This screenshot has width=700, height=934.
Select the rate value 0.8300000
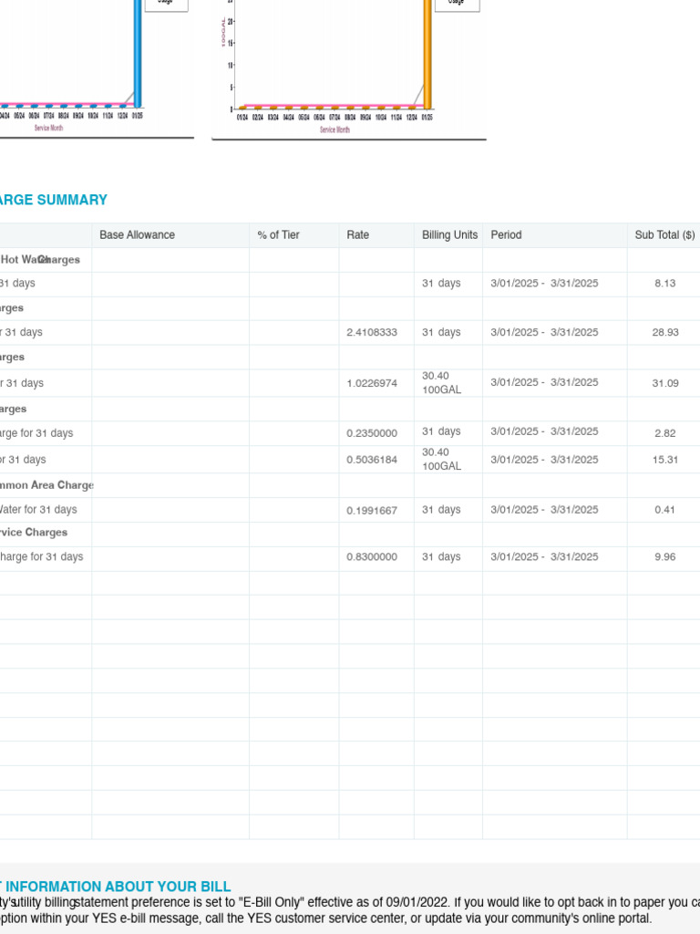click(x=372, y=557)
